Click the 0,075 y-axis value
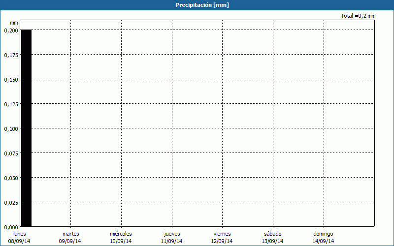 point(11,154)
